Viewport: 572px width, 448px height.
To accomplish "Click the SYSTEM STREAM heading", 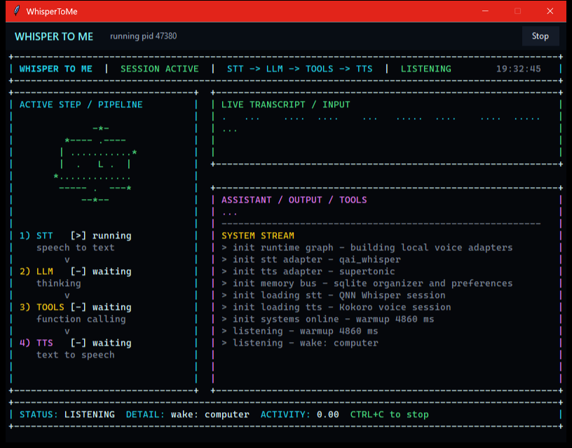I will tap(258, 236).
